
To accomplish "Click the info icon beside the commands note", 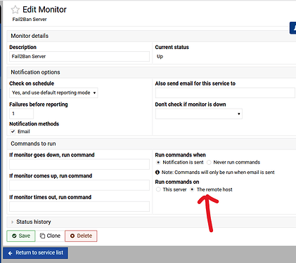I will coord(157,173).
